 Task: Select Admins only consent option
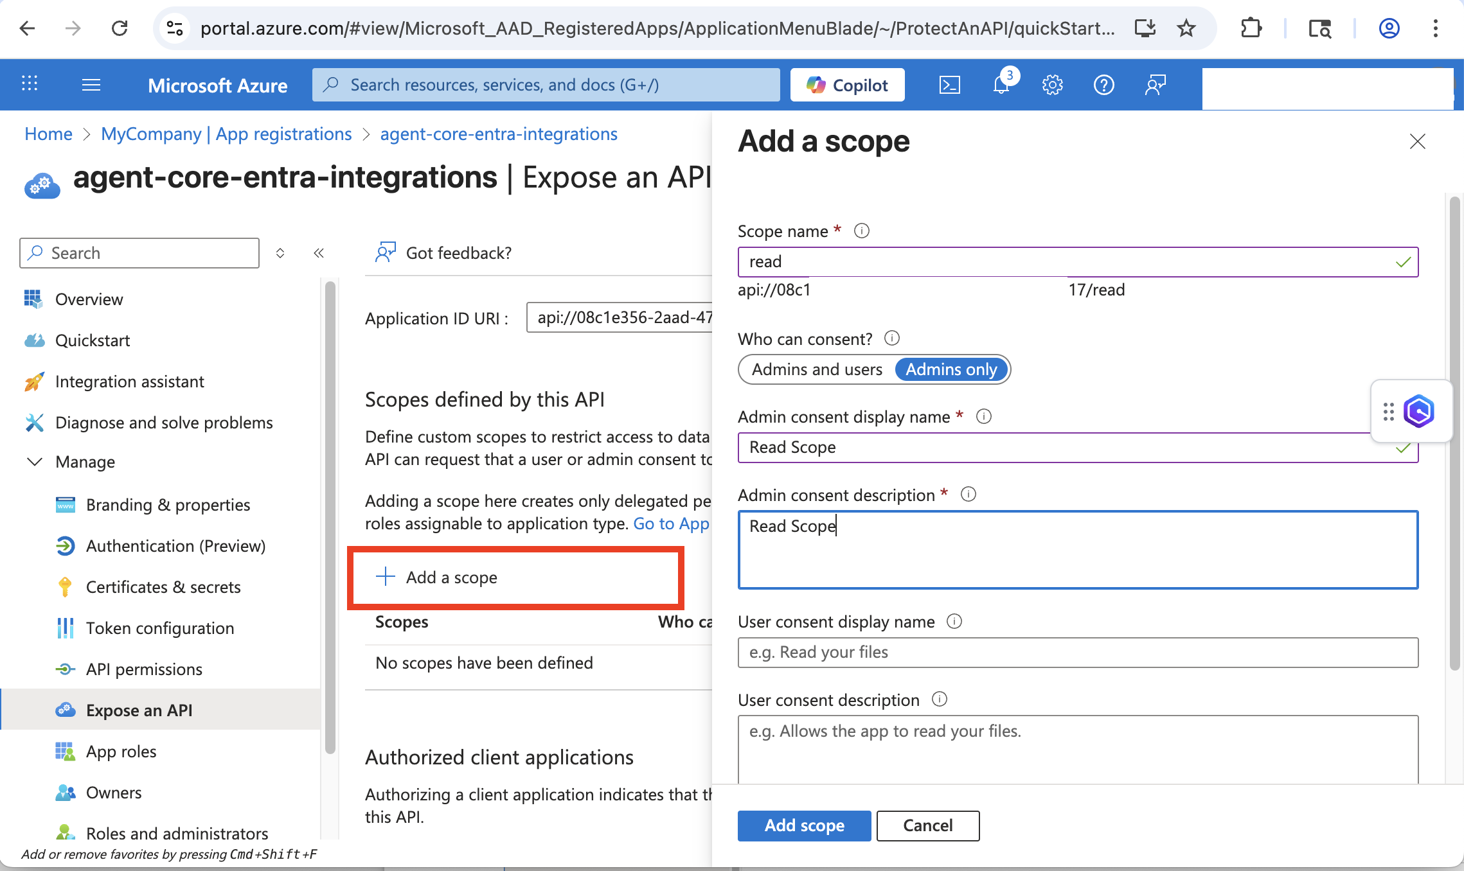[951, 369]
